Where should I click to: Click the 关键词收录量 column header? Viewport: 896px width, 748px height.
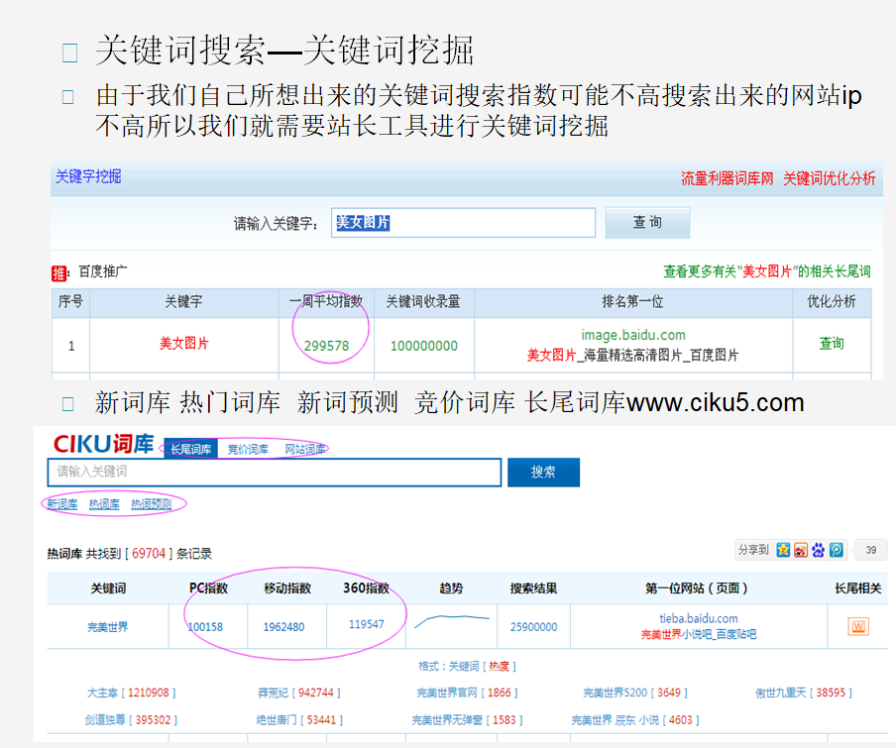click(x=423, y=301)
